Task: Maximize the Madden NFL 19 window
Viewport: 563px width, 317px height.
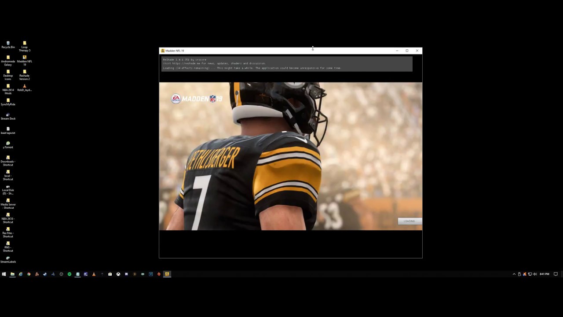Action: click(x=407, y=51)
